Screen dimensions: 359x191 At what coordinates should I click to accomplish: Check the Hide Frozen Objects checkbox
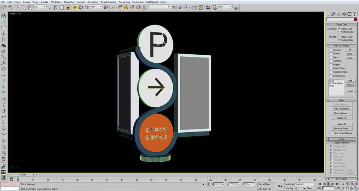pos(331,133)
